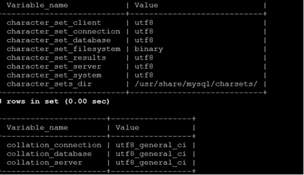Select the character_set_database text
The width and height of the screenshot is (304, 175).
(58, 40)
